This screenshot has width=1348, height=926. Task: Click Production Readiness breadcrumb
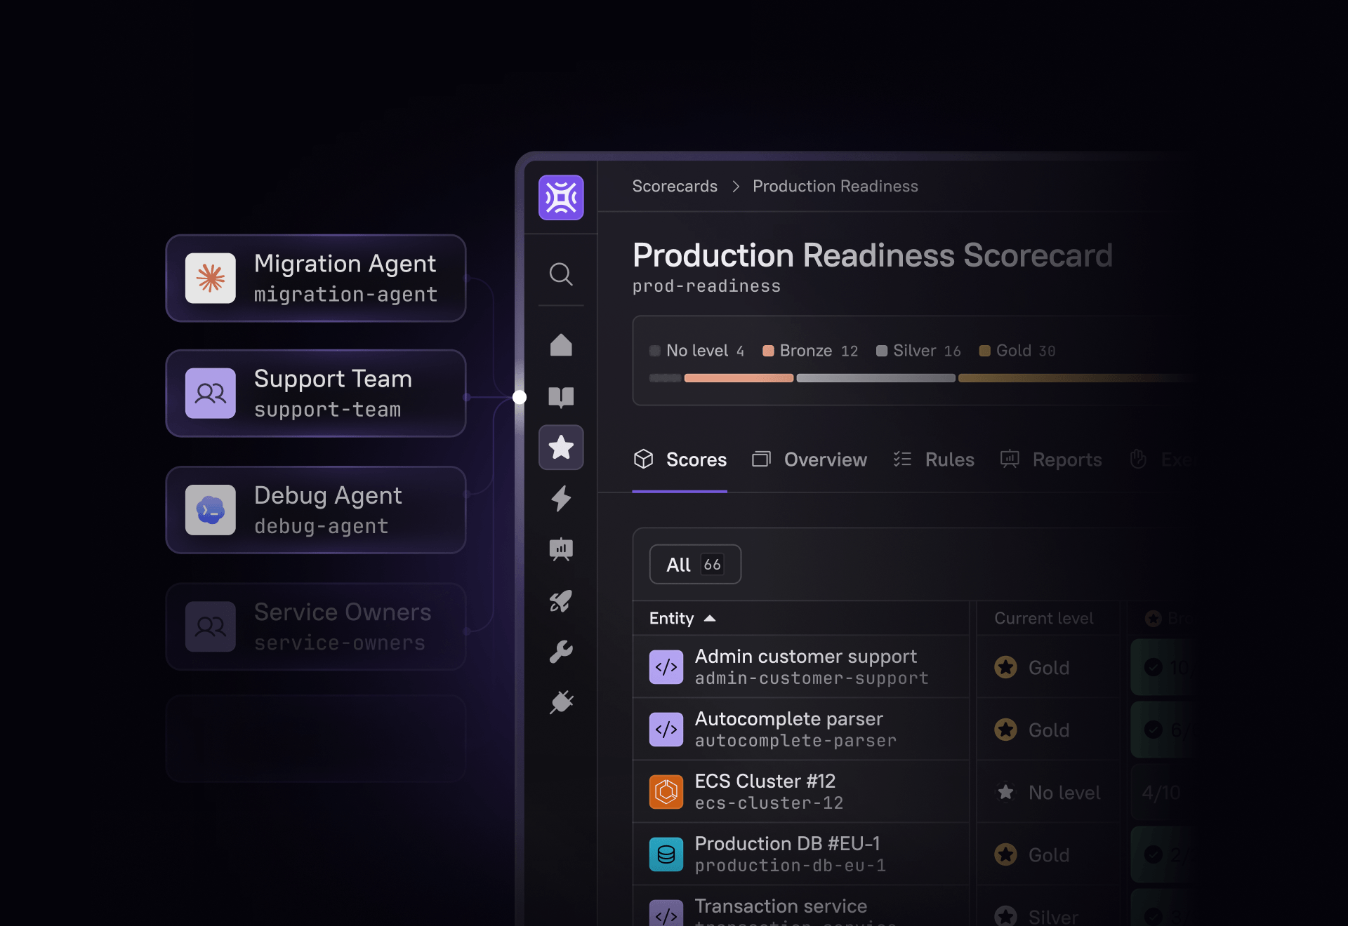point(835,186)
